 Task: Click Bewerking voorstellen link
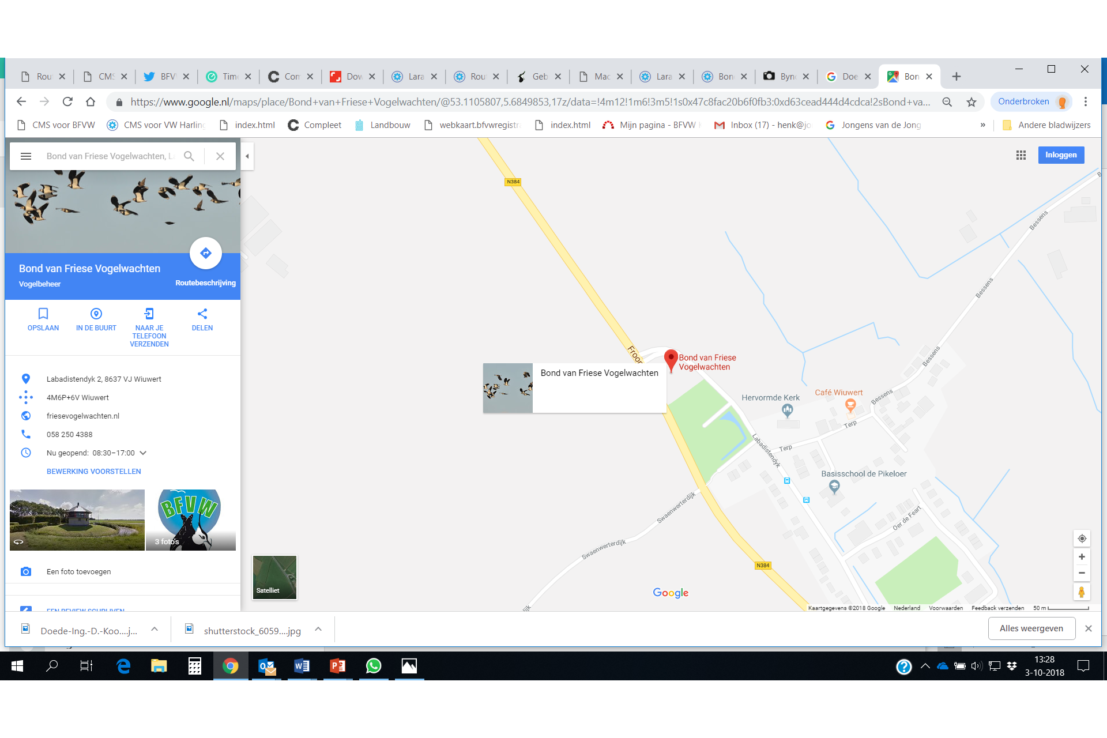click(x=94, y=472)
